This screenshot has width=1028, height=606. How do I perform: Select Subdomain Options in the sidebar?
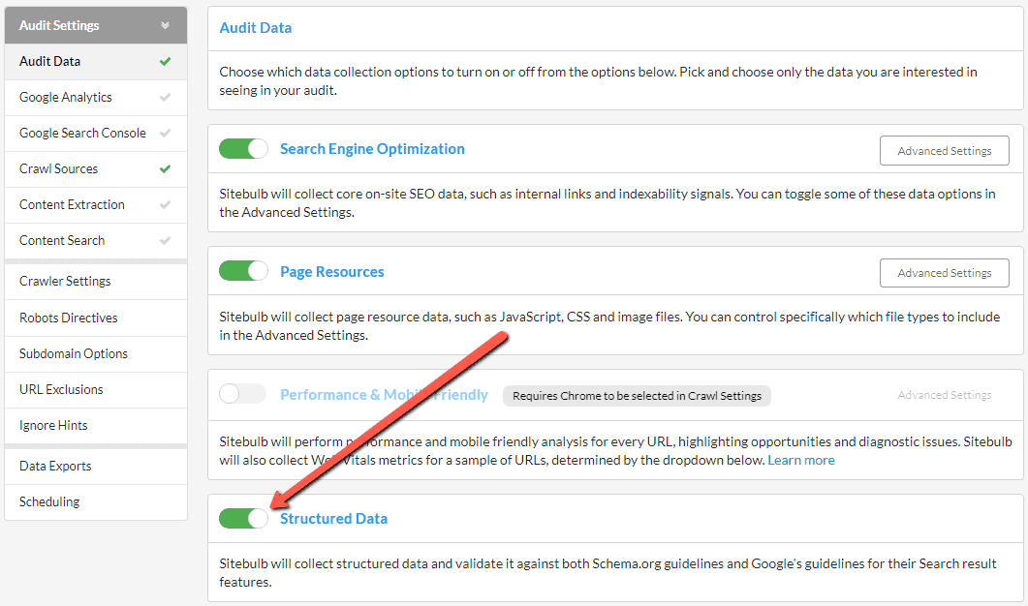coord(74,353)
